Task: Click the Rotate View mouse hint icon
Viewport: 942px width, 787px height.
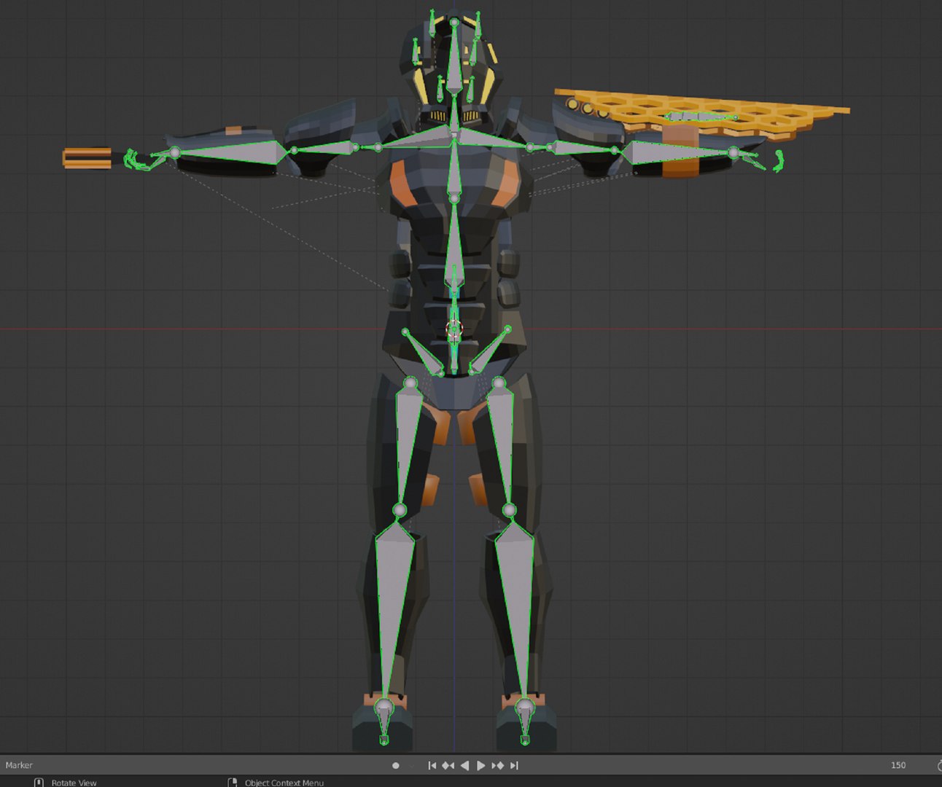Action: point(39,783)
